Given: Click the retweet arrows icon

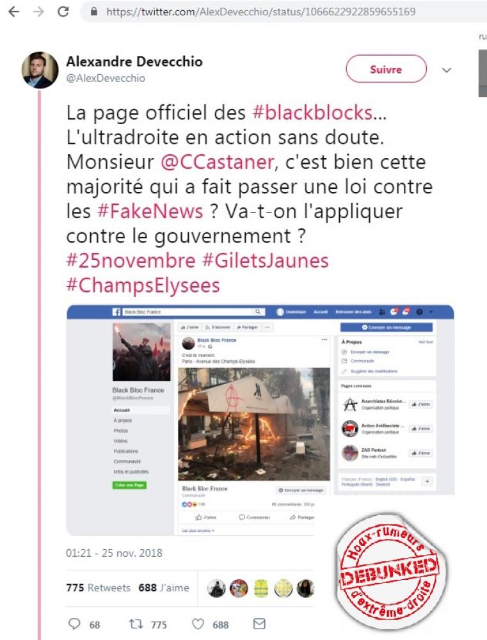Looking at the screenshot, I should click(136, 623).
